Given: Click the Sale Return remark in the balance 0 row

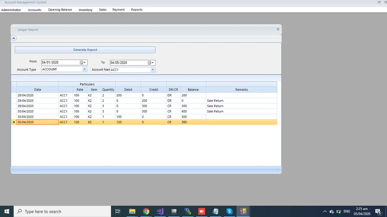Looking at the screenshot, I should (x=215, y=101).
